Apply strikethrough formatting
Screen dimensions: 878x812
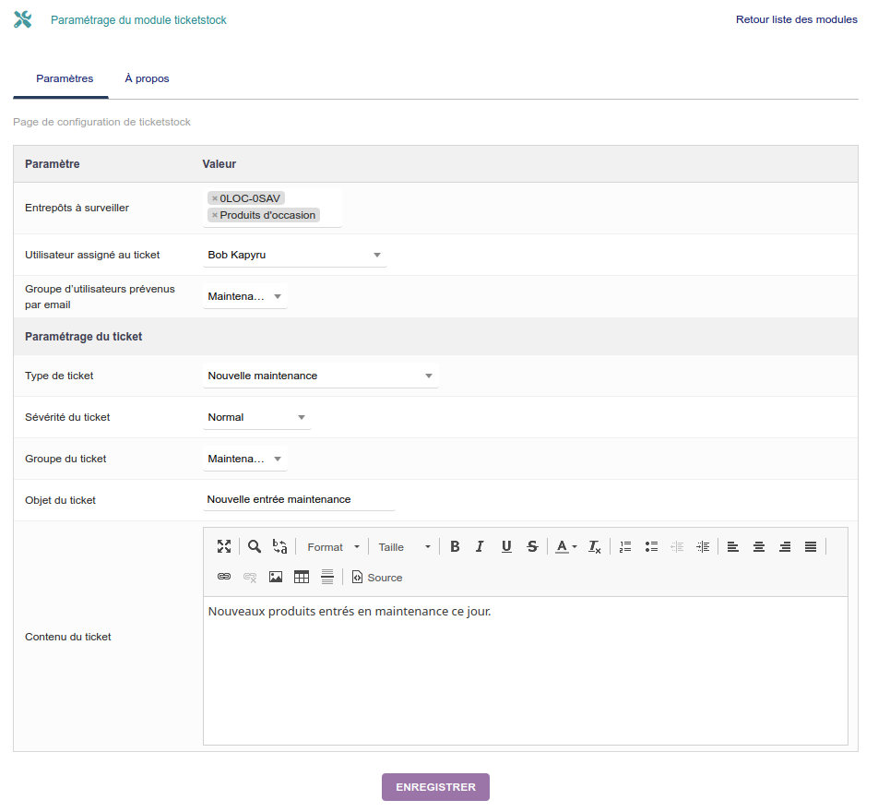pyautogui.click(x=532, y=546)
